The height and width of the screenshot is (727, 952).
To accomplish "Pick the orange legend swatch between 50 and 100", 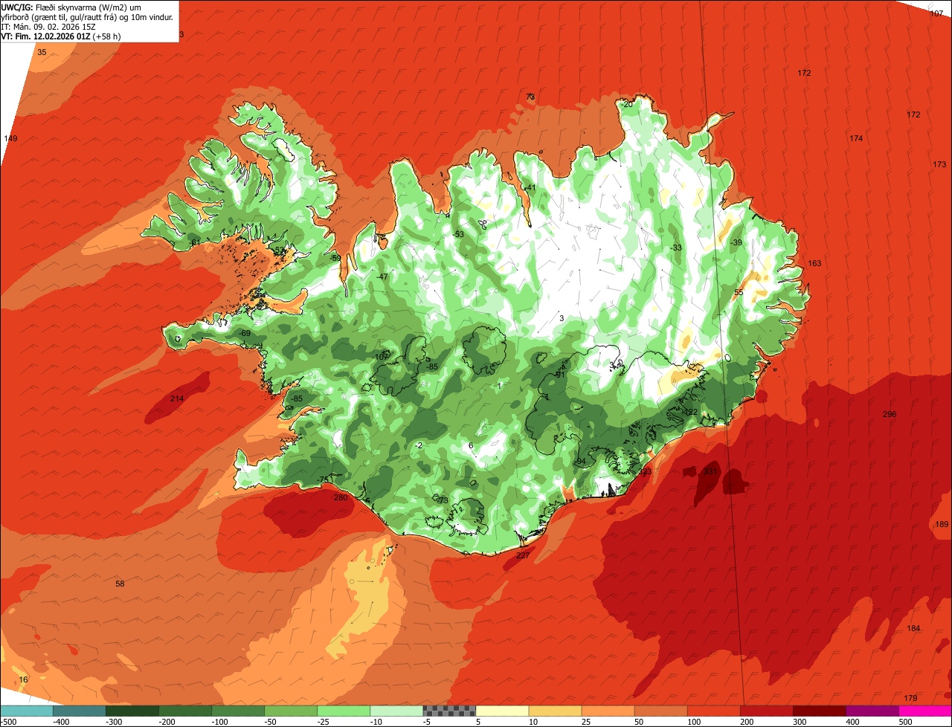I will 661,711.
